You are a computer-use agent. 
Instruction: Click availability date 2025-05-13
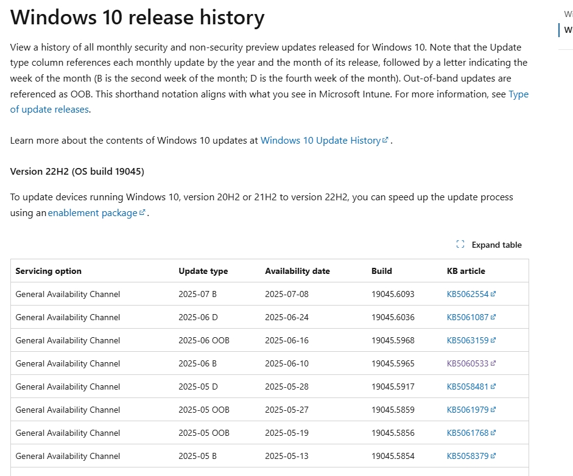pyautogui.click(x=287, y=456)
